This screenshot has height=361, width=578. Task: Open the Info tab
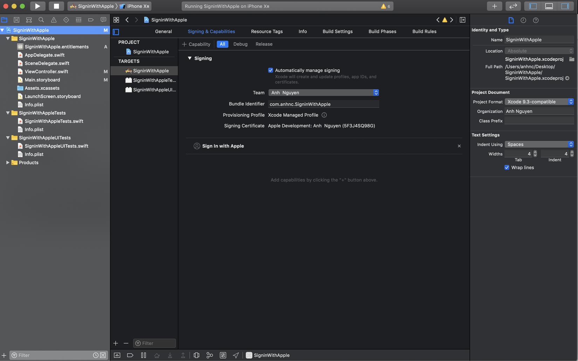(x=303, y=32)
